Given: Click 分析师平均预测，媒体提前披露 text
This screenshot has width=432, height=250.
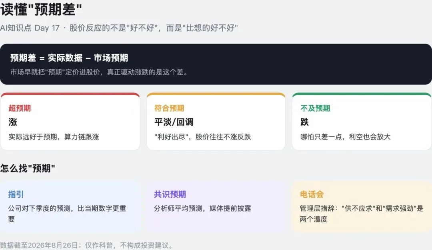Looking at the screenshot, I should 202,208.
